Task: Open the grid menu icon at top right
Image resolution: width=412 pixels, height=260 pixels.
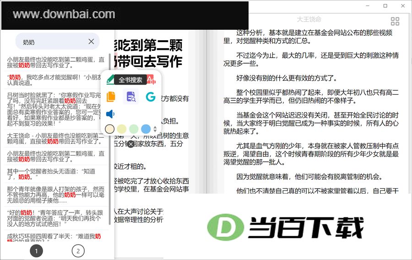Action: pyautogui.click(x=395, y=21)
